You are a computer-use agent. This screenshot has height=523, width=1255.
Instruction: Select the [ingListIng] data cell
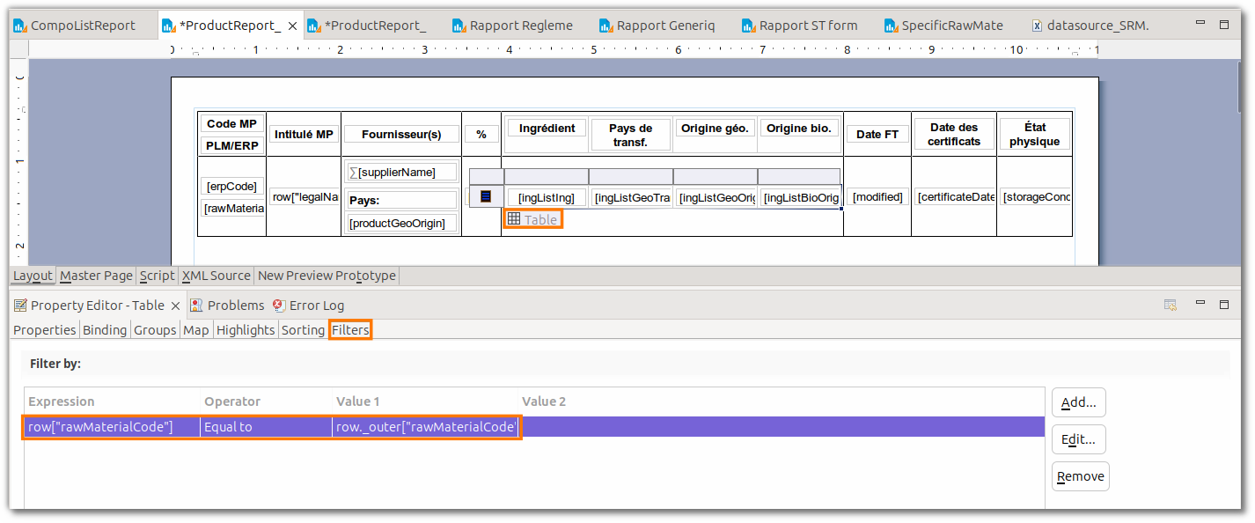(x=547, y=198)
